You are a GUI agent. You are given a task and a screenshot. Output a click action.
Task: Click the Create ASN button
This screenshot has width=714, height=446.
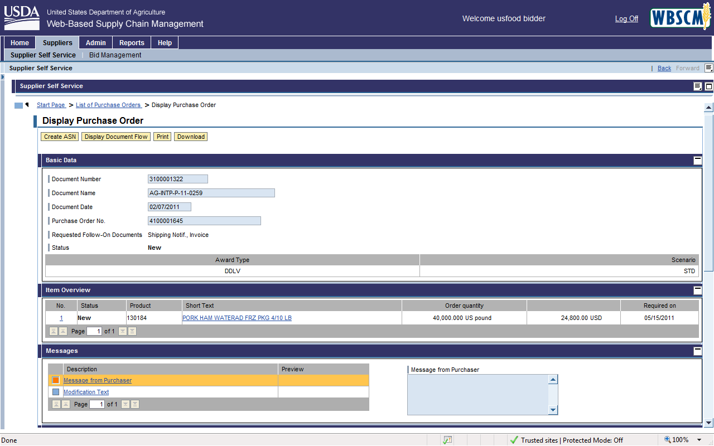tap(60, 137)
